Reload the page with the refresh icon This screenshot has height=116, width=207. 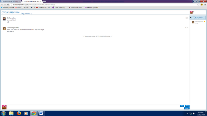click(8, 5)
